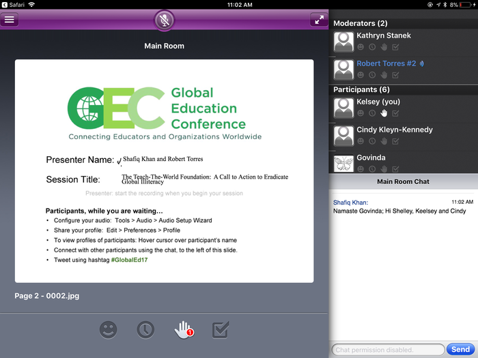Set away status with bottom clock icon
Screen dimensions: 478x358
point(145,330)
